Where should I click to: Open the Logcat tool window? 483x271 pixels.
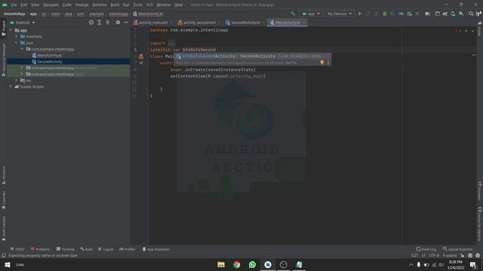tap(106, 249)
